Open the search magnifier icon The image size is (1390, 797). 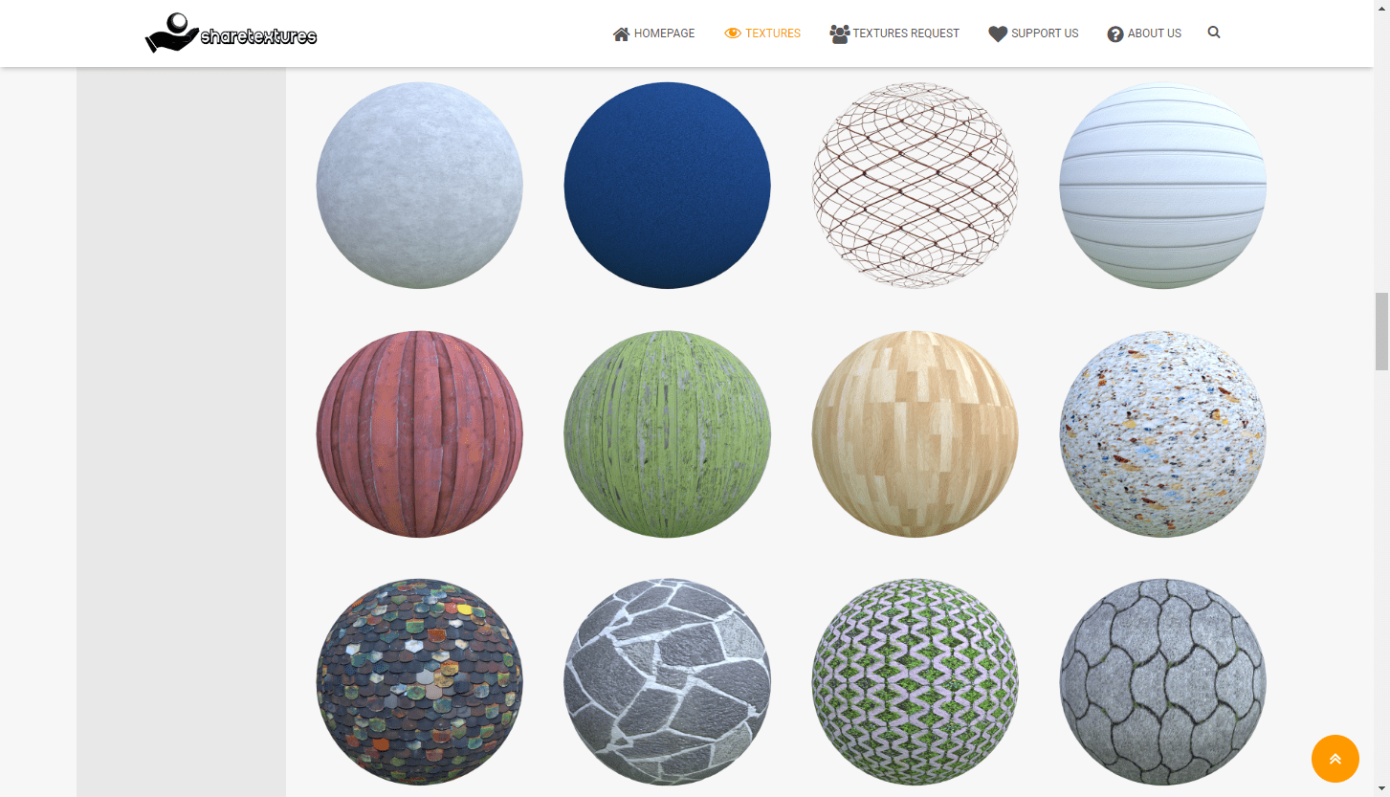coord(1214,33)
